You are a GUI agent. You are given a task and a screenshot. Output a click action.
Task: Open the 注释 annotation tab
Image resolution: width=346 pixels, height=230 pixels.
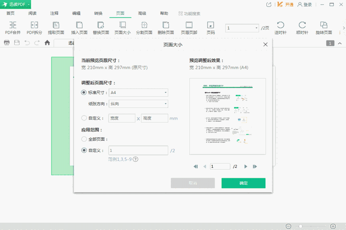[x=54, y=13]
